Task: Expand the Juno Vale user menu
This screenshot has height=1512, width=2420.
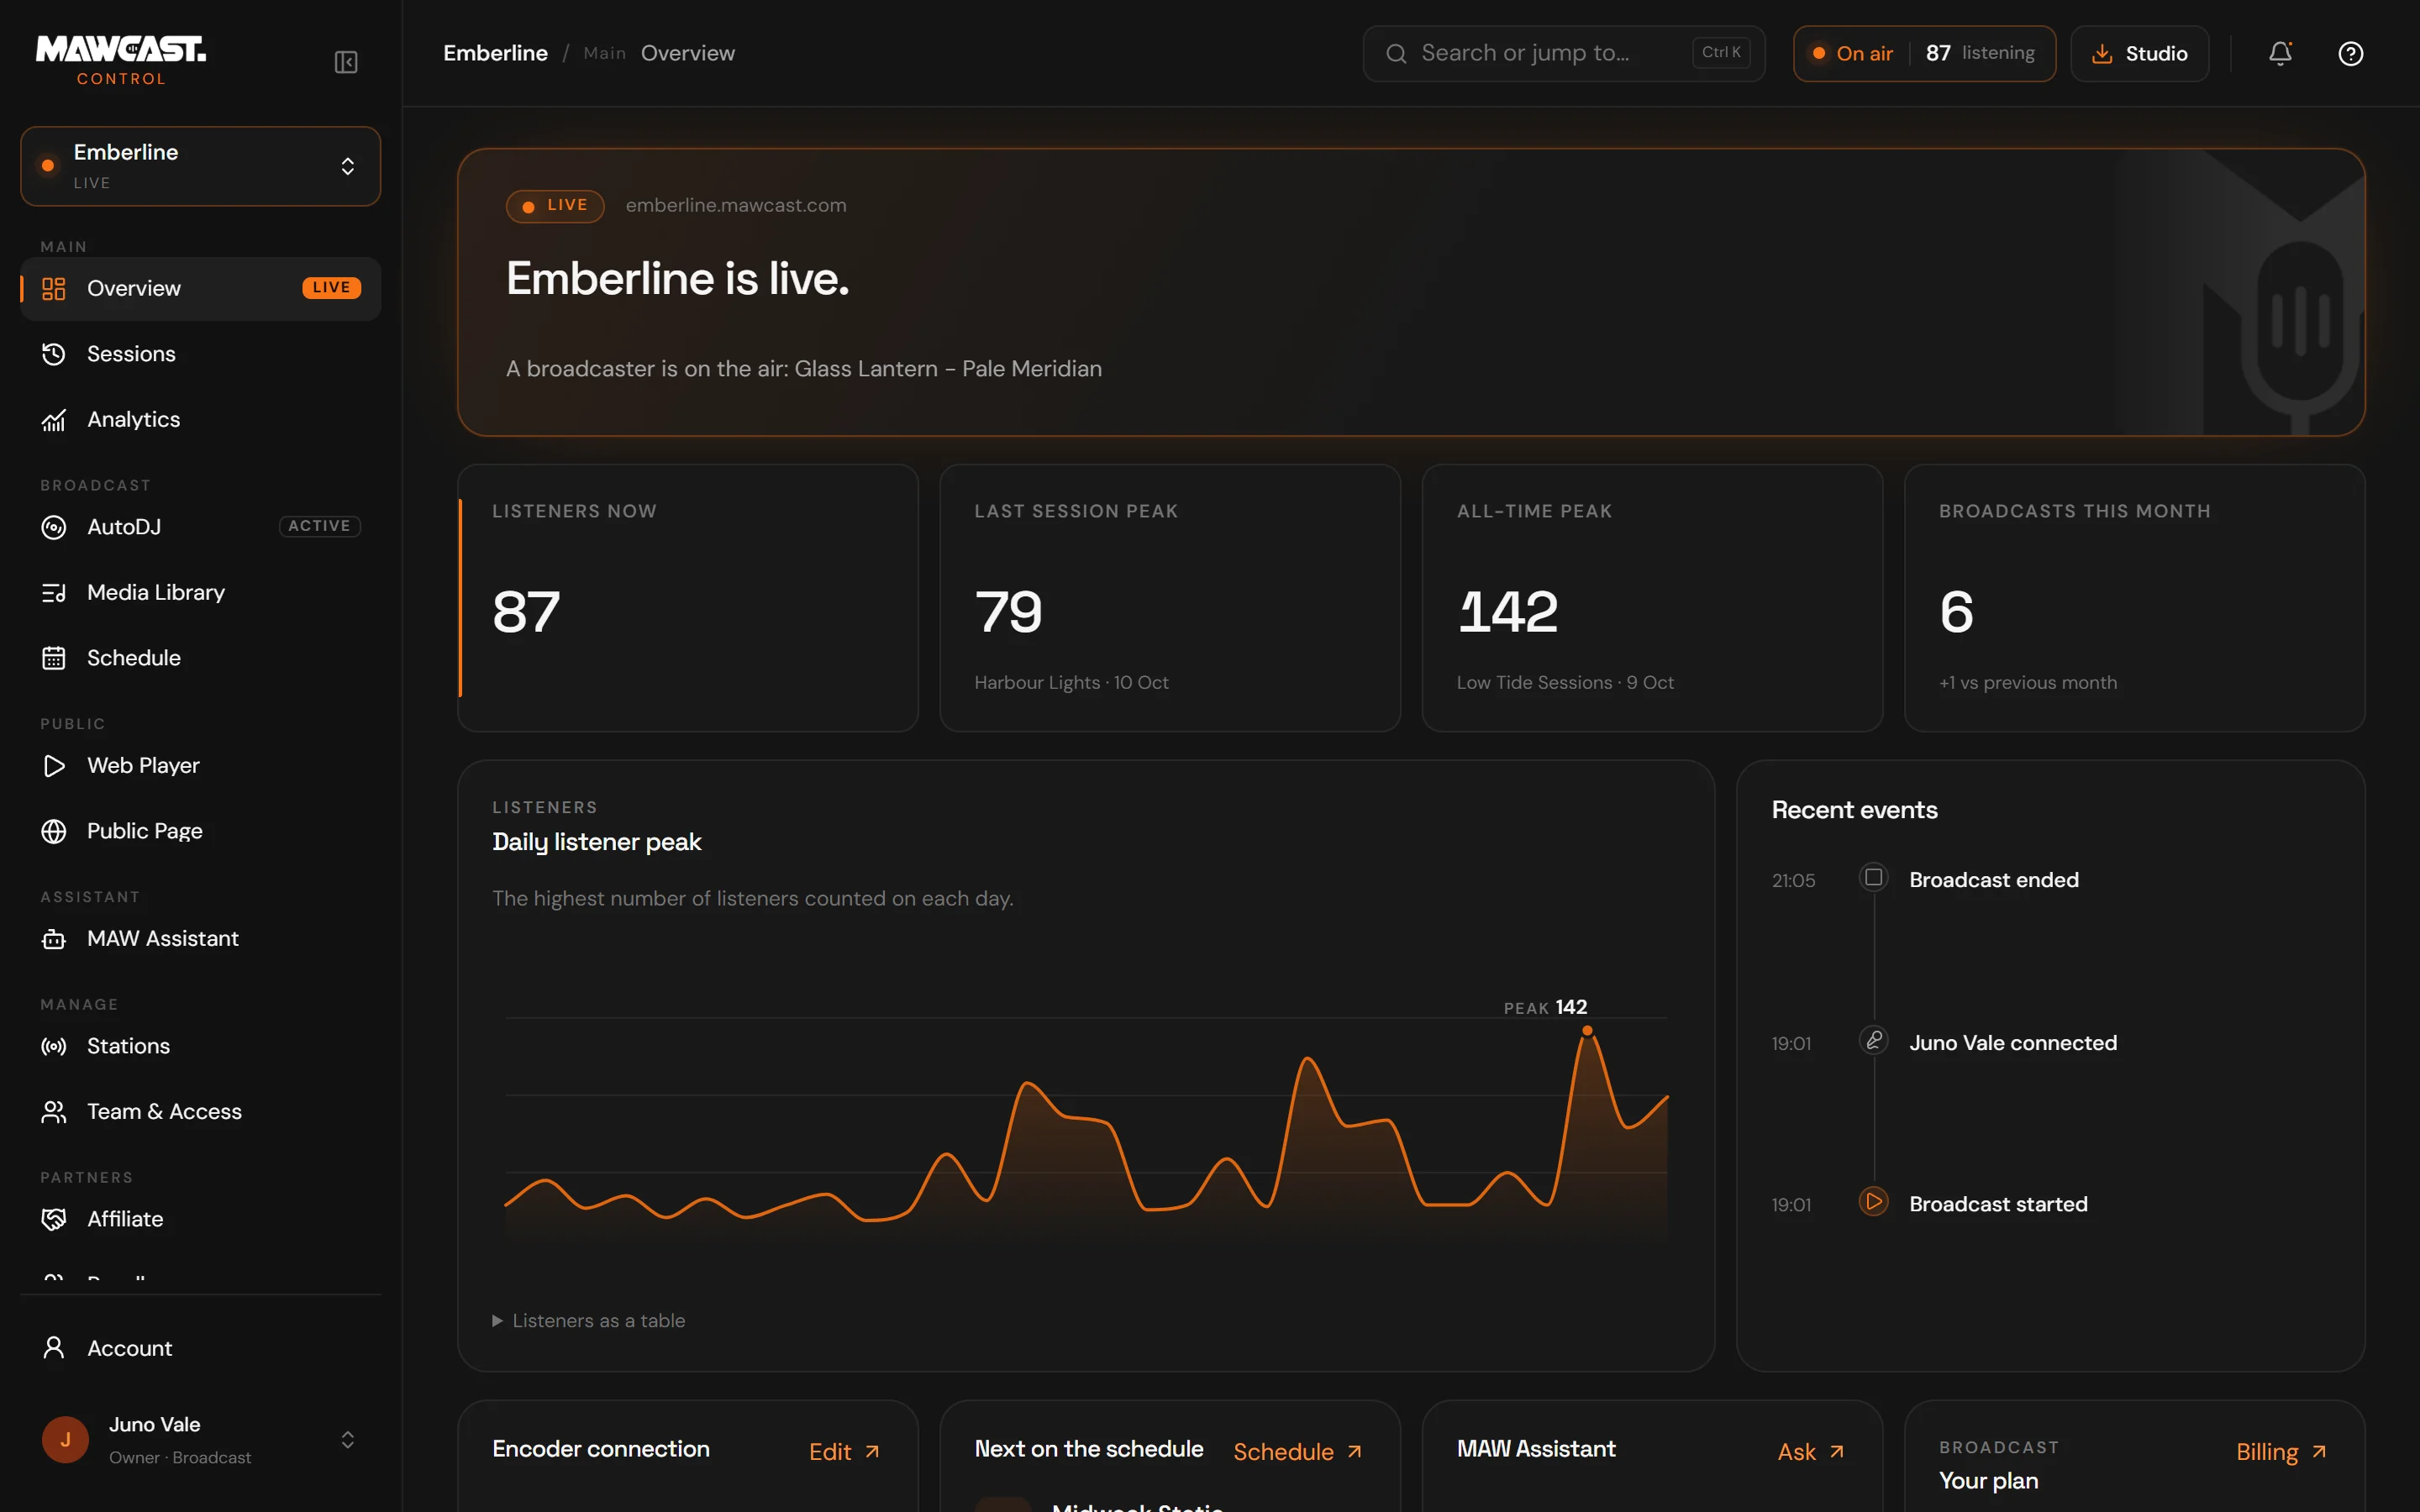Action: click(200, 1440)
